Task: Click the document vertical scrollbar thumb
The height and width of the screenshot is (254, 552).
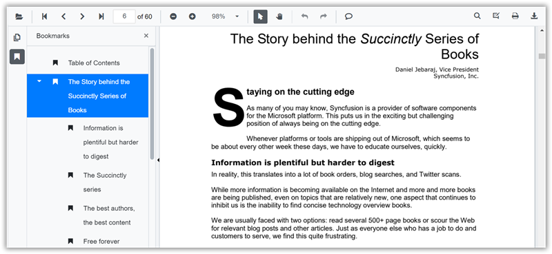Action: 542,56
